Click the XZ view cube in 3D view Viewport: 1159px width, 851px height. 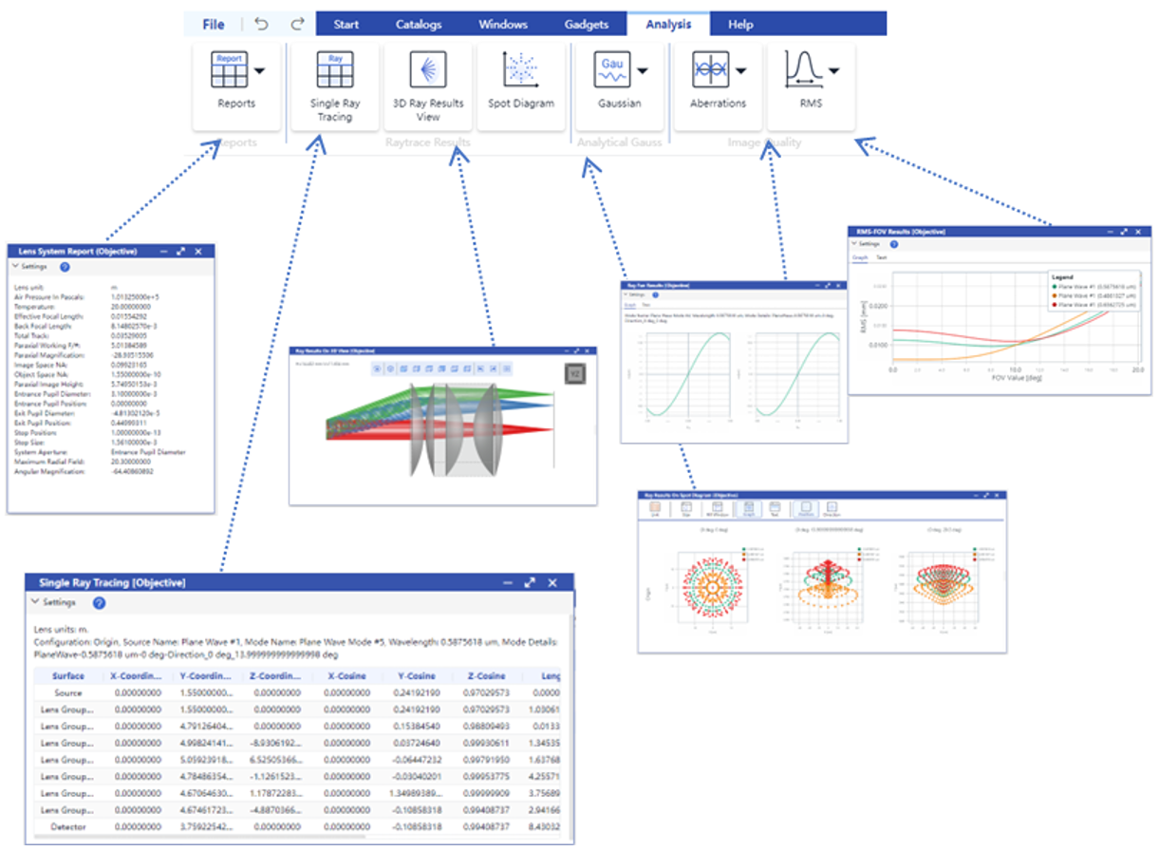[574, 374]
